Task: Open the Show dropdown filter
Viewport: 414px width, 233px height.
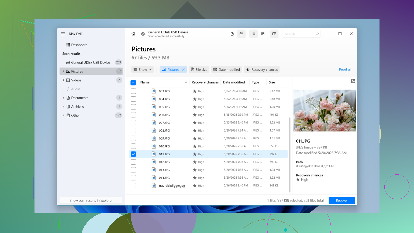Action: (x=143, y=69)
